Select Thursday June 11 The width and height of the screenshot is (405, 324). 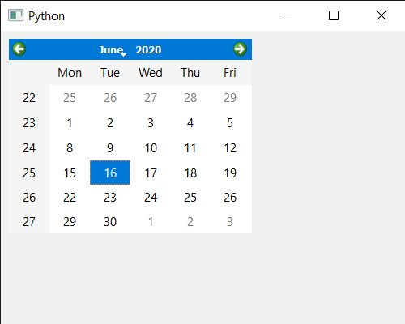point(190,148)
